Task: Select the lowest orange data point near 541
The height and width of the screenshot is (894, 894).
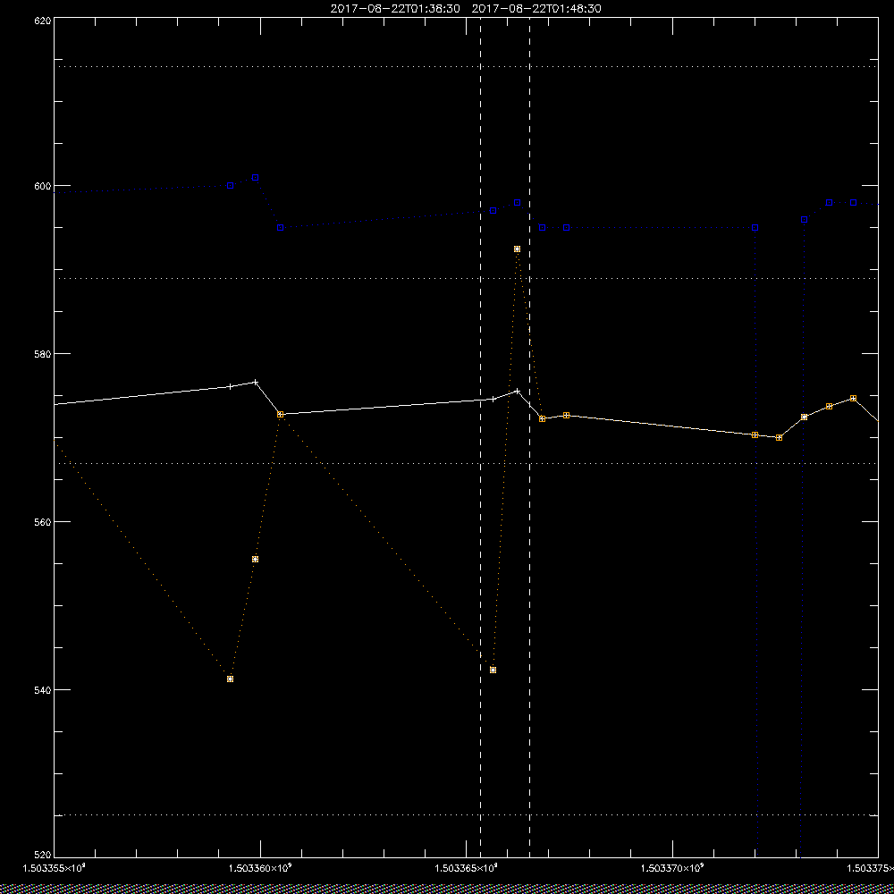Action: pos(230,679)
